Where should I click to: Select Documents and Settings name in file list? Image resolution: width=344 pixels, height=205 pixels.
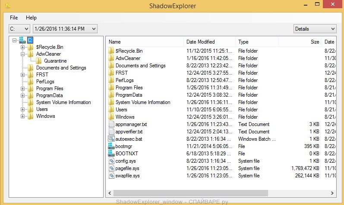point(141,66)
